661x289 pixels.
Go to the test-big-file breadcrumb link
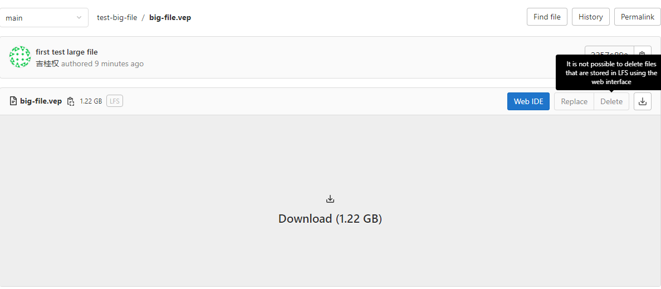click(x=117, y=18)
